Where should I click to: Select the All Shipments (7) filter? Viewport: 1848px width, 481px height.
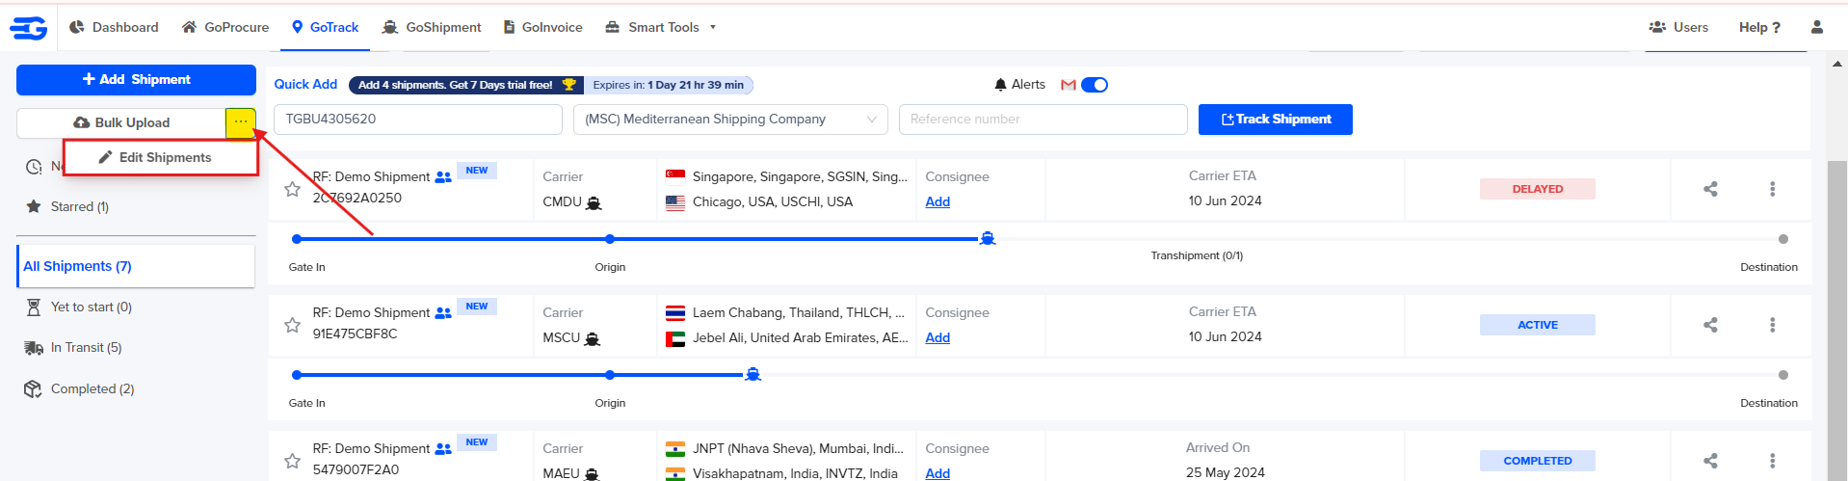click(x=136, y=266)
